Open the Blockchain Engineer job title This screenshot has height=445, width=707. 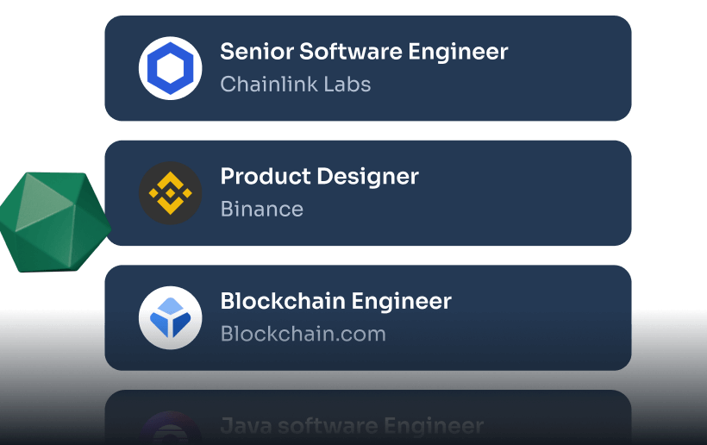(335, 301)
